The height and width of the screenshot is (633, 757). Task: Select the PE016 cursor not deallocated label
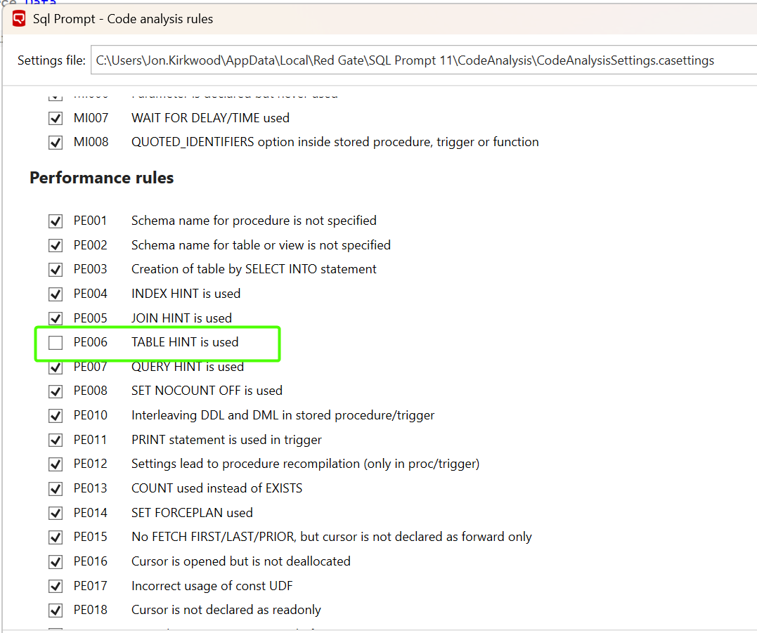point(240,561)
